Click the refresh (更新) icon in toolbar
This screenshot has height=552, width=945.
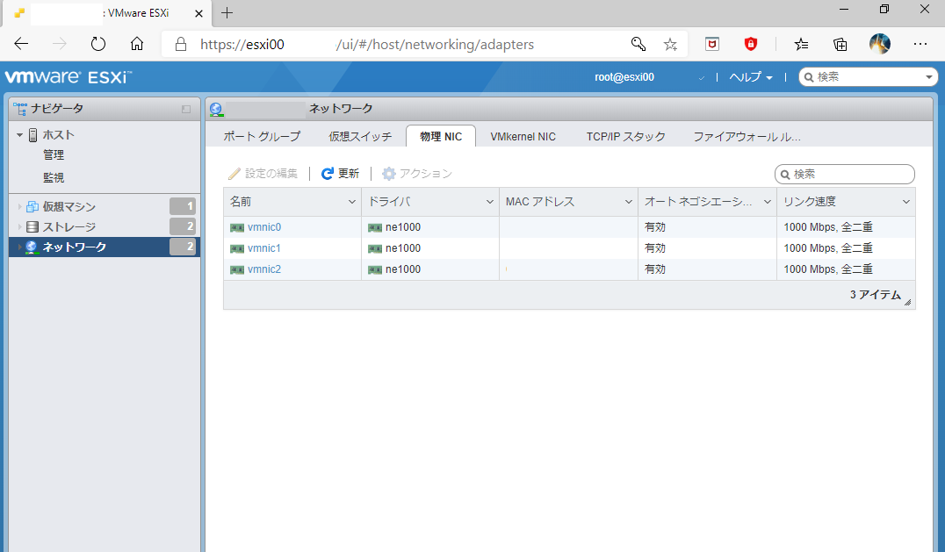coord(328,174)
